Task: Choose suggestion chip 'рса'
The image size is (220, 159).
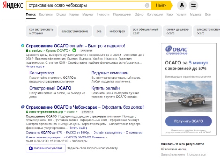Action: [99, 31]
